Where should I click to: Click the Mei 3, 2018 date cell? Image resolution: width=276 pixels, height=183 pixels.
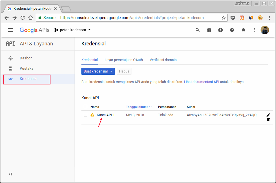coord(135,115)
